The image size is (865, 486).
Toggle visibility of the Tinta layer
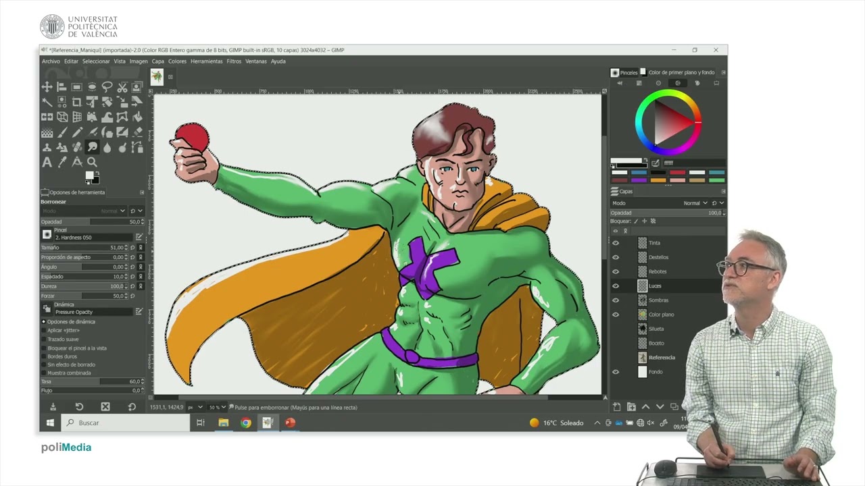[x=615, y=243]
